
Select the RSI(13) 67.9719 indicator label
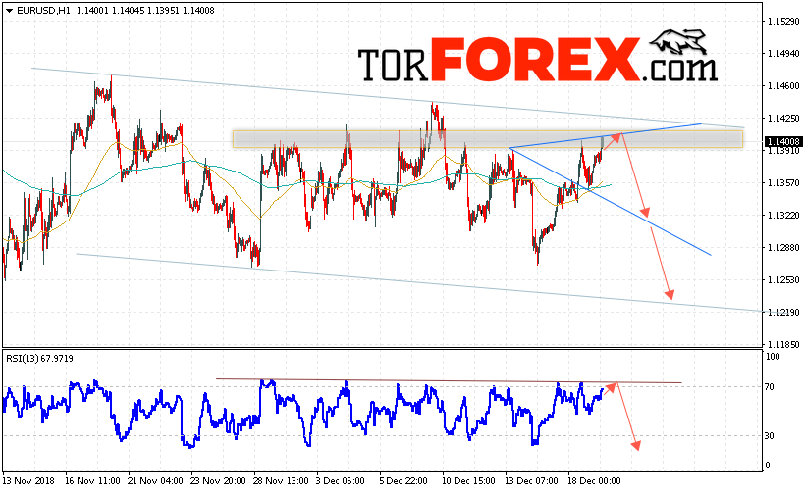[x=39, y=359]
